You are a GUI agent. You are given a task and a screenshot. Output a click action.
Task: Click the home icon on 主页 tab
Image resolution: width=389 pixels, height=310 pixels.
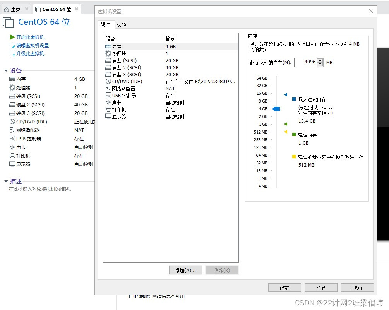7,9
